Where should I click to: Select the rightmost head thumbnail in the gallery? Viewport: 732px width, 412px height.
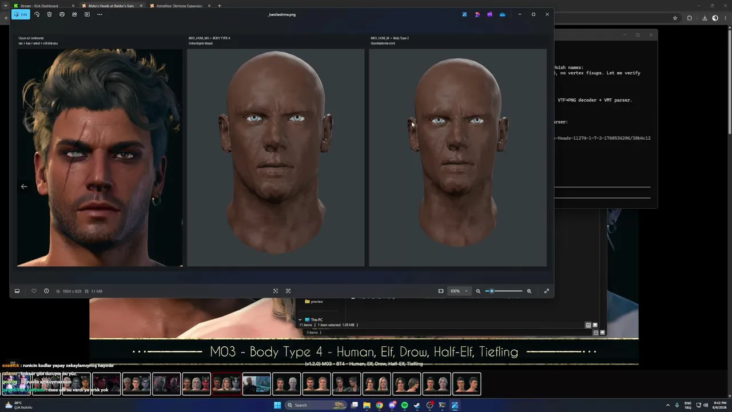tap(467, 384)
